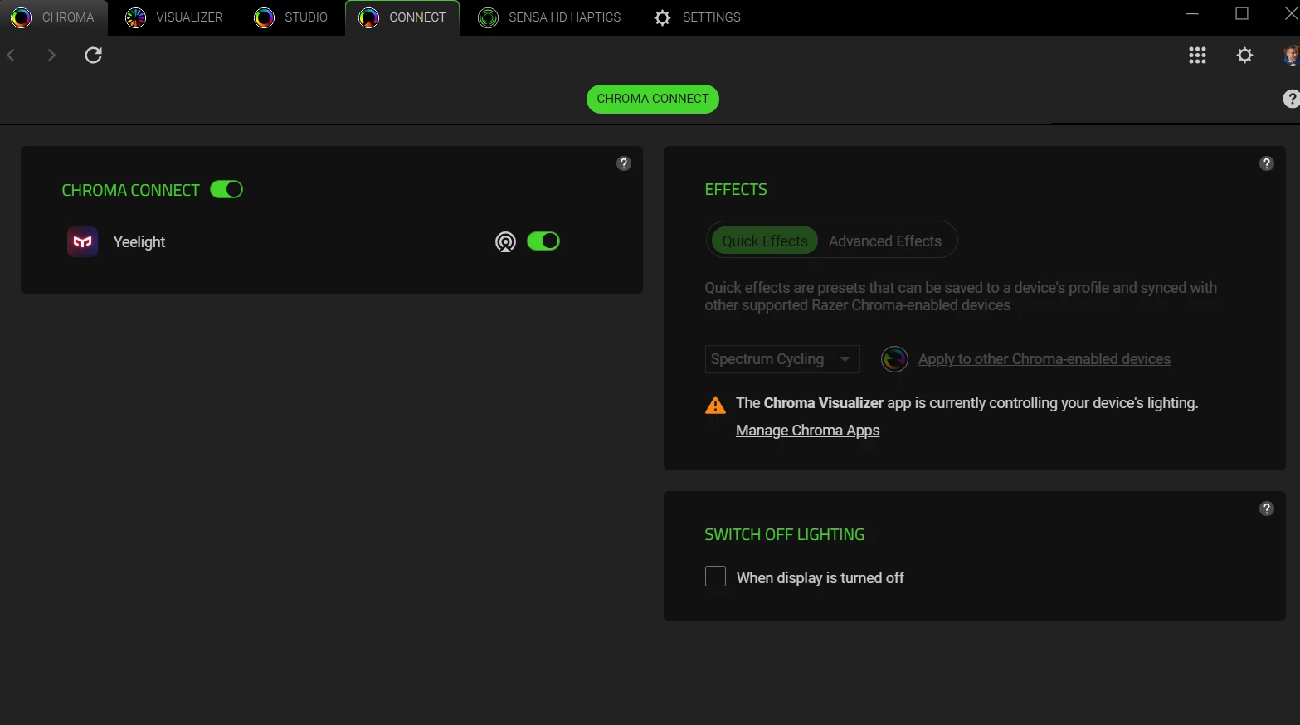Toggle the CHROMA CONNECT master switch

coord(226,189)
